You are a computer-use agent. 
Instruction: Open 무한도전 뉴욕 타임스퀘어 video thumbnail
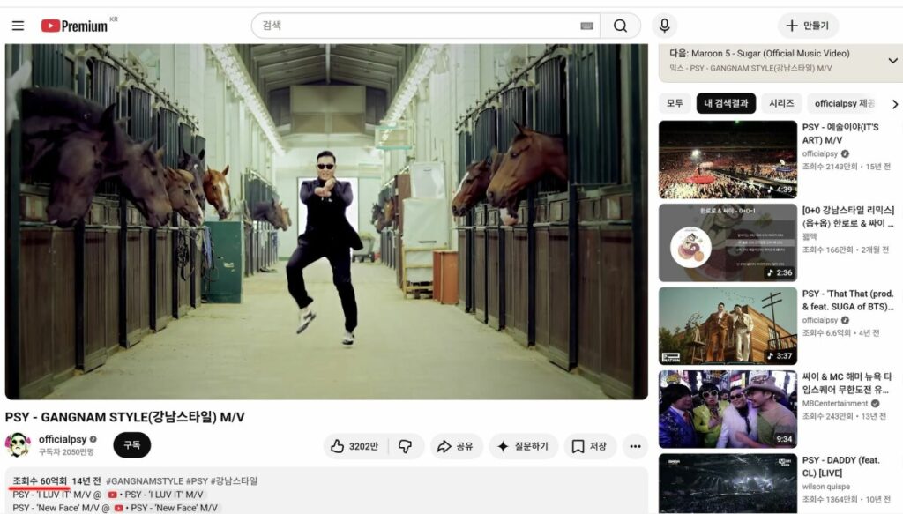click(x=728, y=409)
